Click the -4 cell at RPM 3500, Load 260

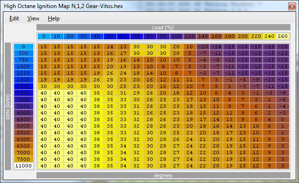[282, 106]
